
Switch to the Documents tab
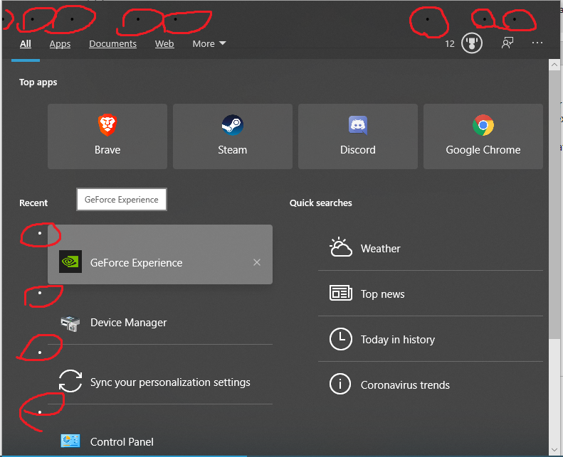pyautogui.click(x=112, y=44)
